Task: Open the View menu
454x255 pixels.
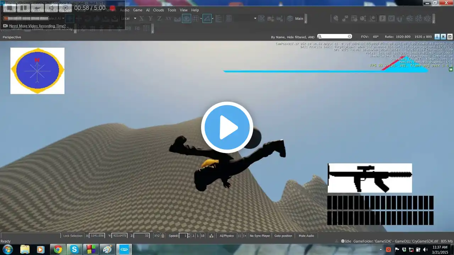Action: point(184,10)
